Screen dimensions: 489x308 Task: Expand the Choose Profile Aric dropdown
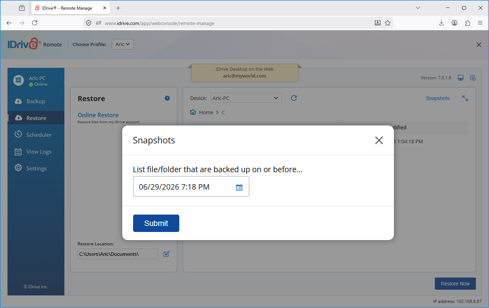[x=123, y=44]
